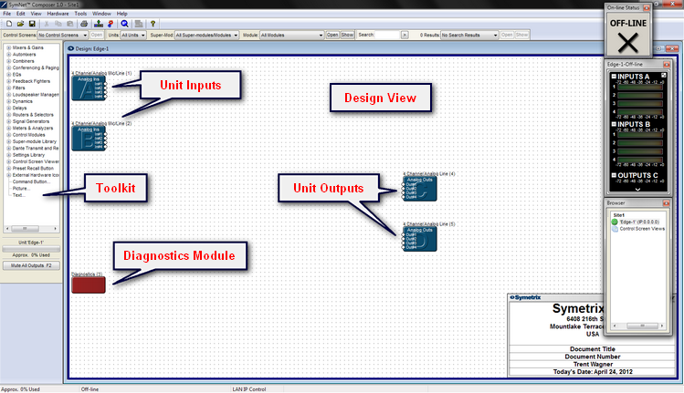Click the OFF-LINE status X button
The width and height of the screenshot is (684, 393).
click(x=628, y=43)
